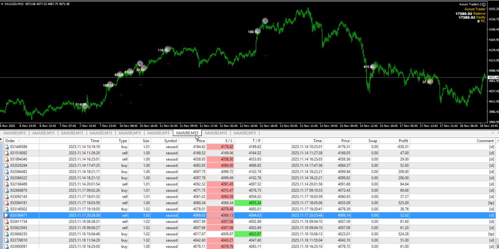This screenshot has width=499, height=249.
Task: Click the buy order icon for 832028284
Action: pos(6,166)
